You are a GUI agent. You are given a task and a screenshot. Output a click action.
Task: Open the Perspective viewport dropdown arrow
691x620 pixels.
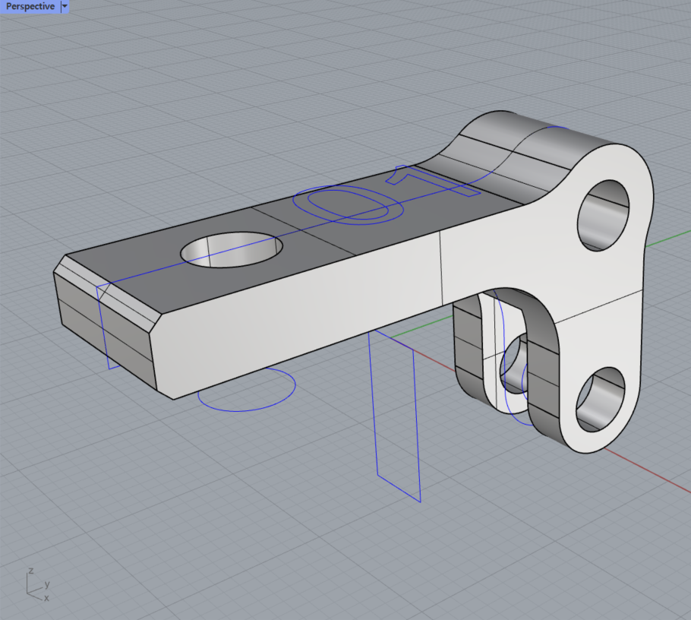click(x=65, y=6)
